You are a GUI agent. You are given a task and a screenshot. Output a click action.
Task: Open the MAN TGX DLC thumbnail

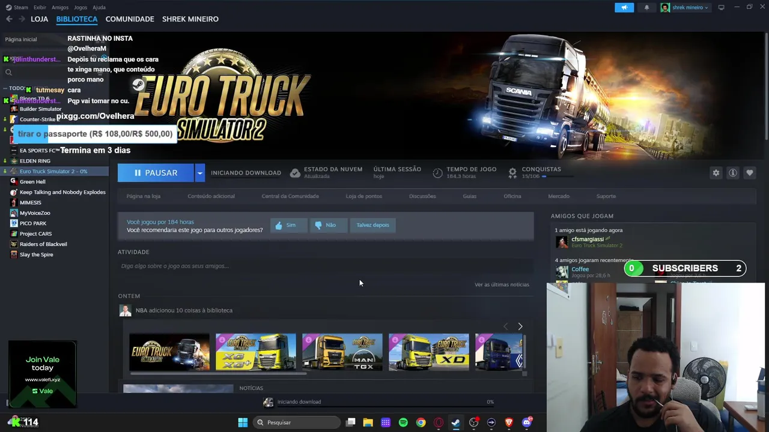coord(342,352)
